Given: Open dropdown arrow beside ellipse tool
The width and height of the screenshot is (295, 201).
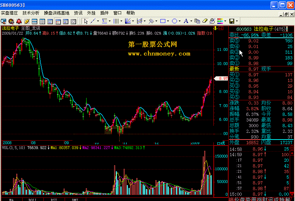Looking at the screenshot, I should point(179,21).
